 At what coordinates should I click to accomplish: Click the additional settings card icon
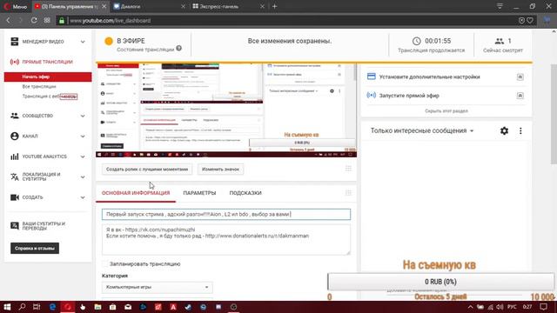pyautogui.click(x=372, y=77)
